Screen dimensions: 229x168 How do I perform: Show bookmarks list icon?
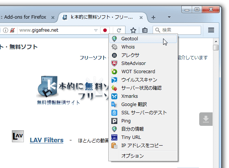coord(145,30)
